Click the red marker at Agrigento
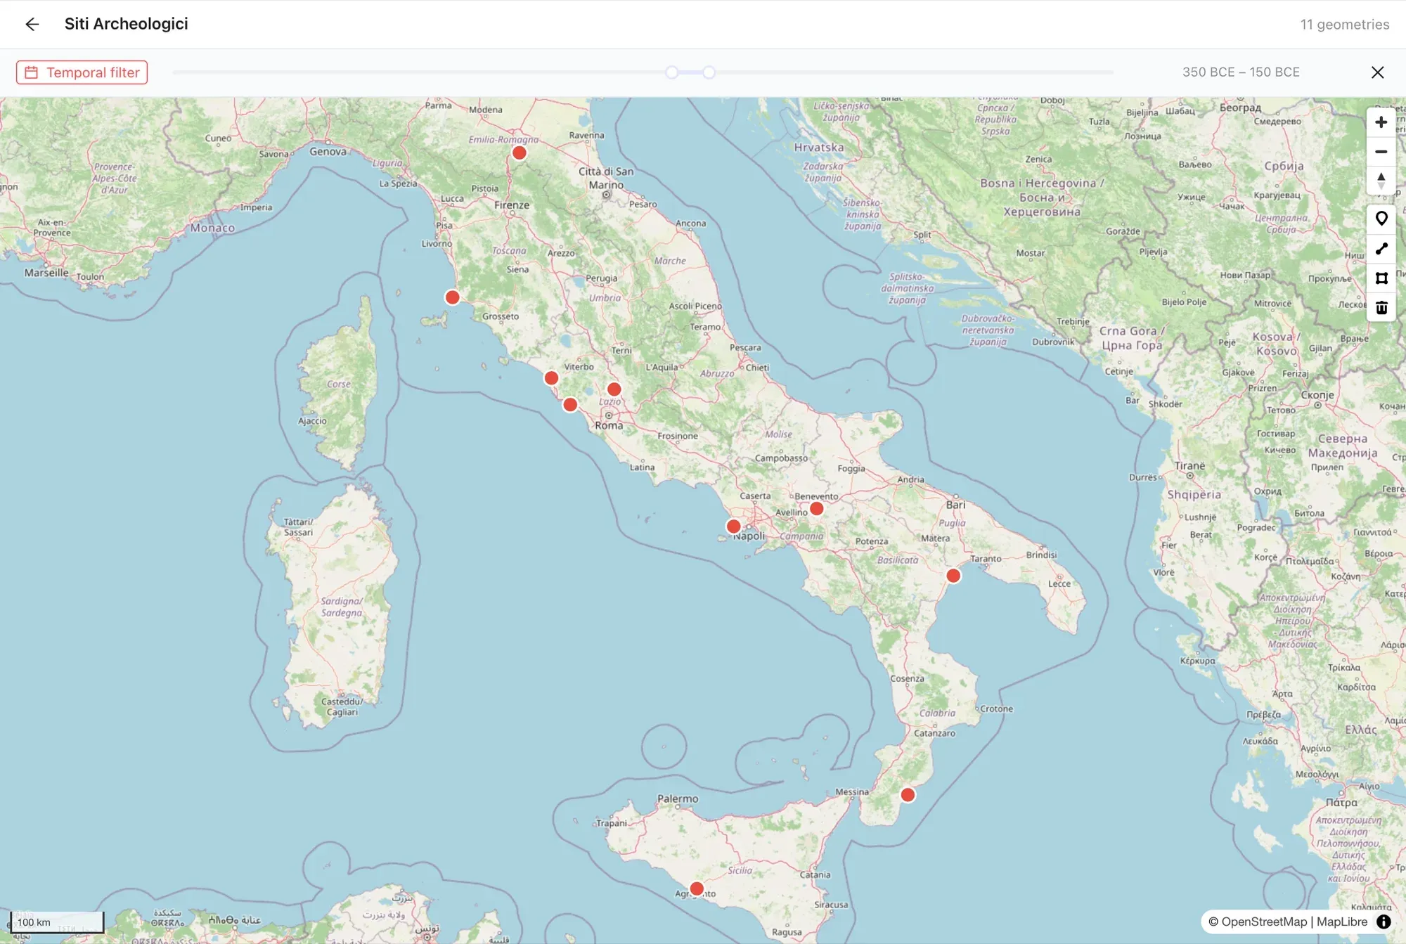 pos(697,888)
